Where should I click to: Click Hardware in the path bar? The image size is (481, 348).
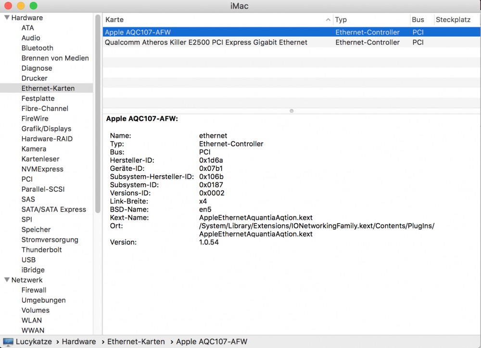pos(79,342)
